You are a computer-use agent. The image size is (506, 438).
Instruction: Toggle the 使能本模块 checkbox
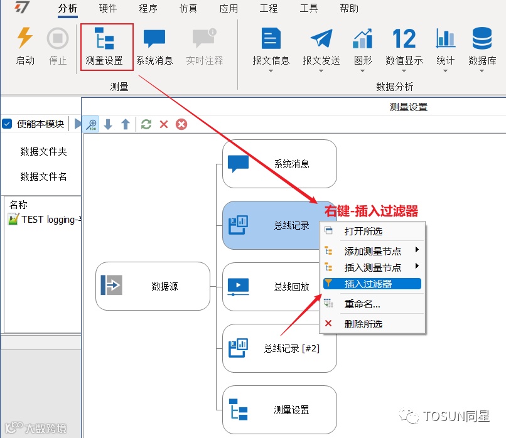pos(7,124)
